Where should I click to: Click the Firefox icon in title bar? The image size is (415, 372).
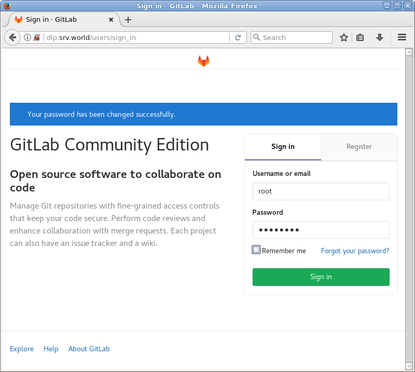7,5
